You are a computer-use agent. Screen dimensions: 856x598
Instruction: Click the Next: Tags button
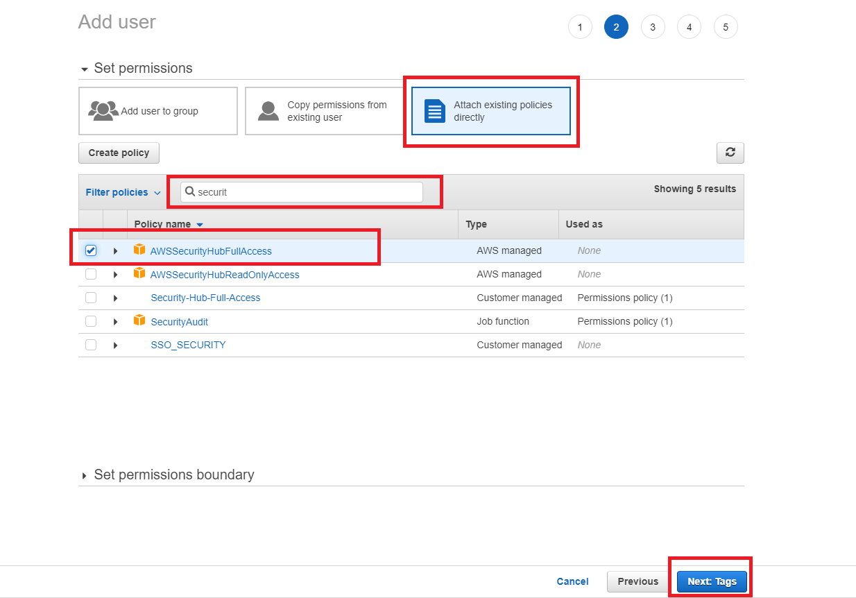coord(710,581)
